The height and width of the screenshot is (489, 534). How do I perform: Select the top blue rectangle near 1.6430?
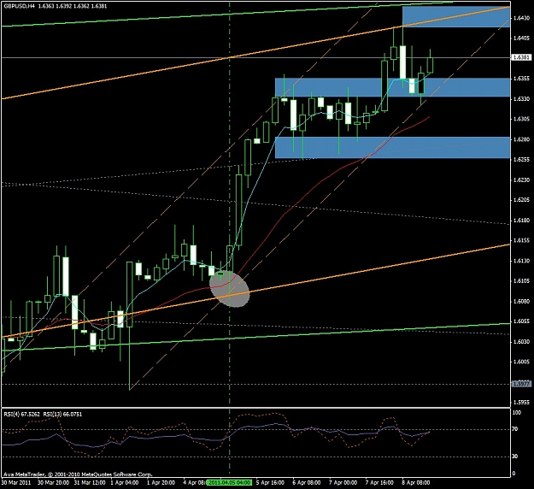pos(456,17)
